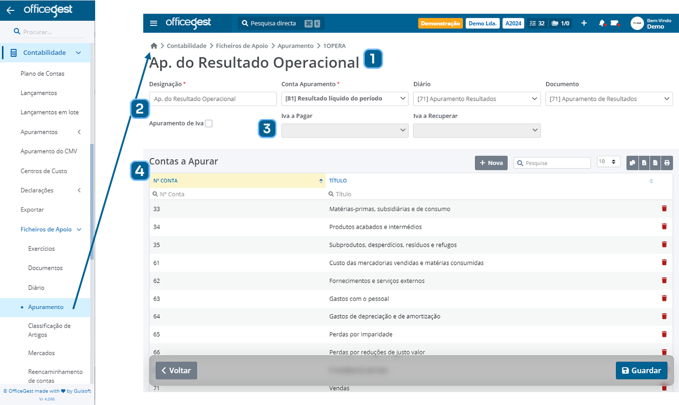
Task: Add an account with the Nova button
Action: [x=491, y=163]
